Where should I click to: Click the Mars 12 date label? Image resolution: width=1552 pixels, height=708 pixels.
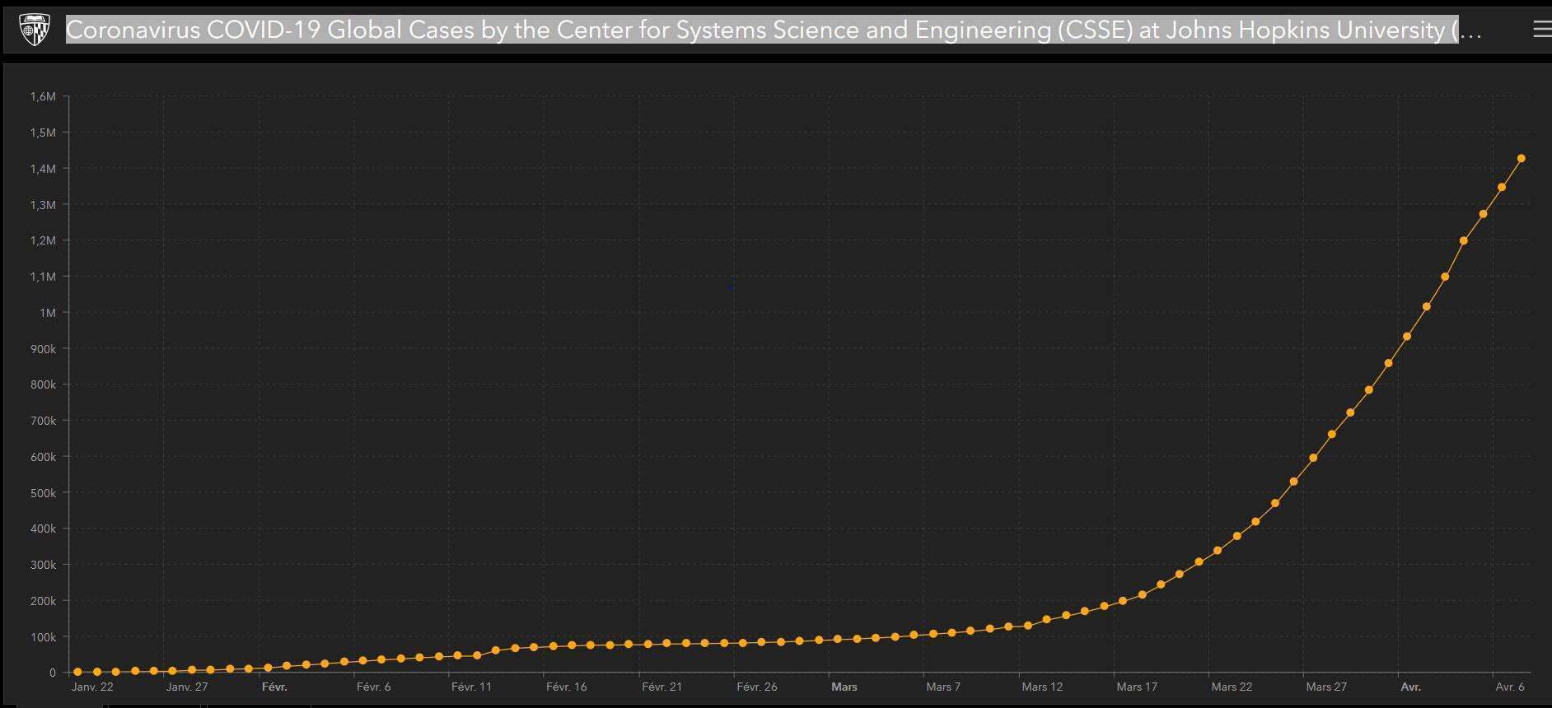pos(1042,687)
